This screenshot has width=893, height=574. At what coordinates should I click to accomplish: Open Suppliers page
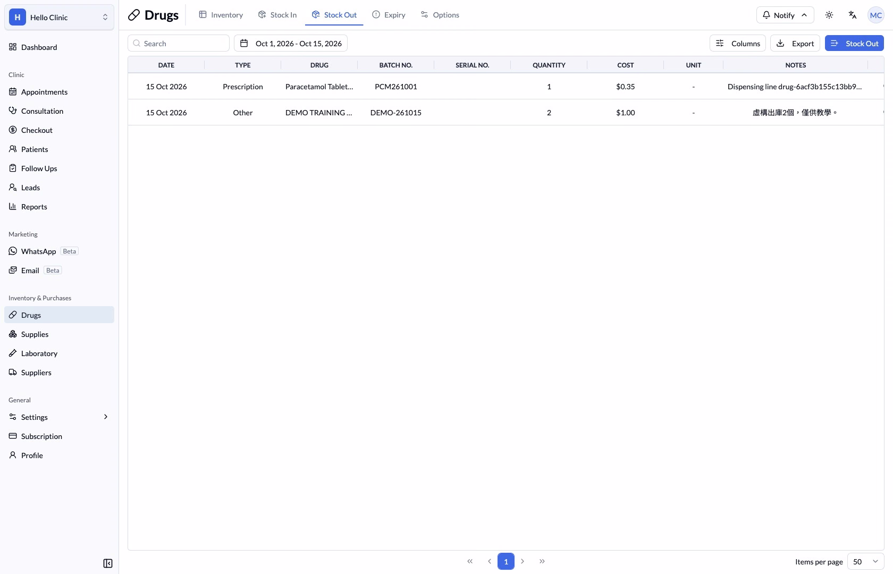pos(59,373)
